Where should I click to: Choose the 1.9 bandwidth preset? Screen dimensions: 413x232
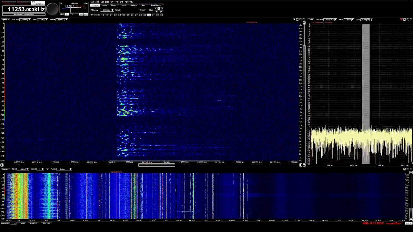pos(103,15)
